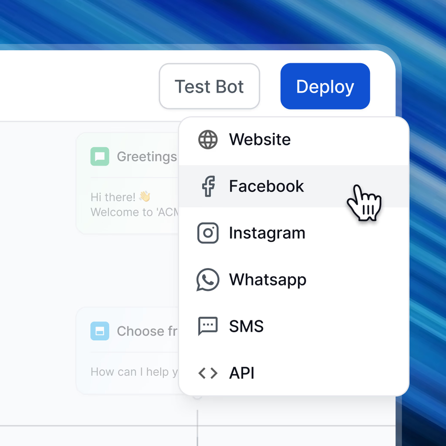
Task: Select the 'Choose fr' block title
Action: (x=147, y=331)
